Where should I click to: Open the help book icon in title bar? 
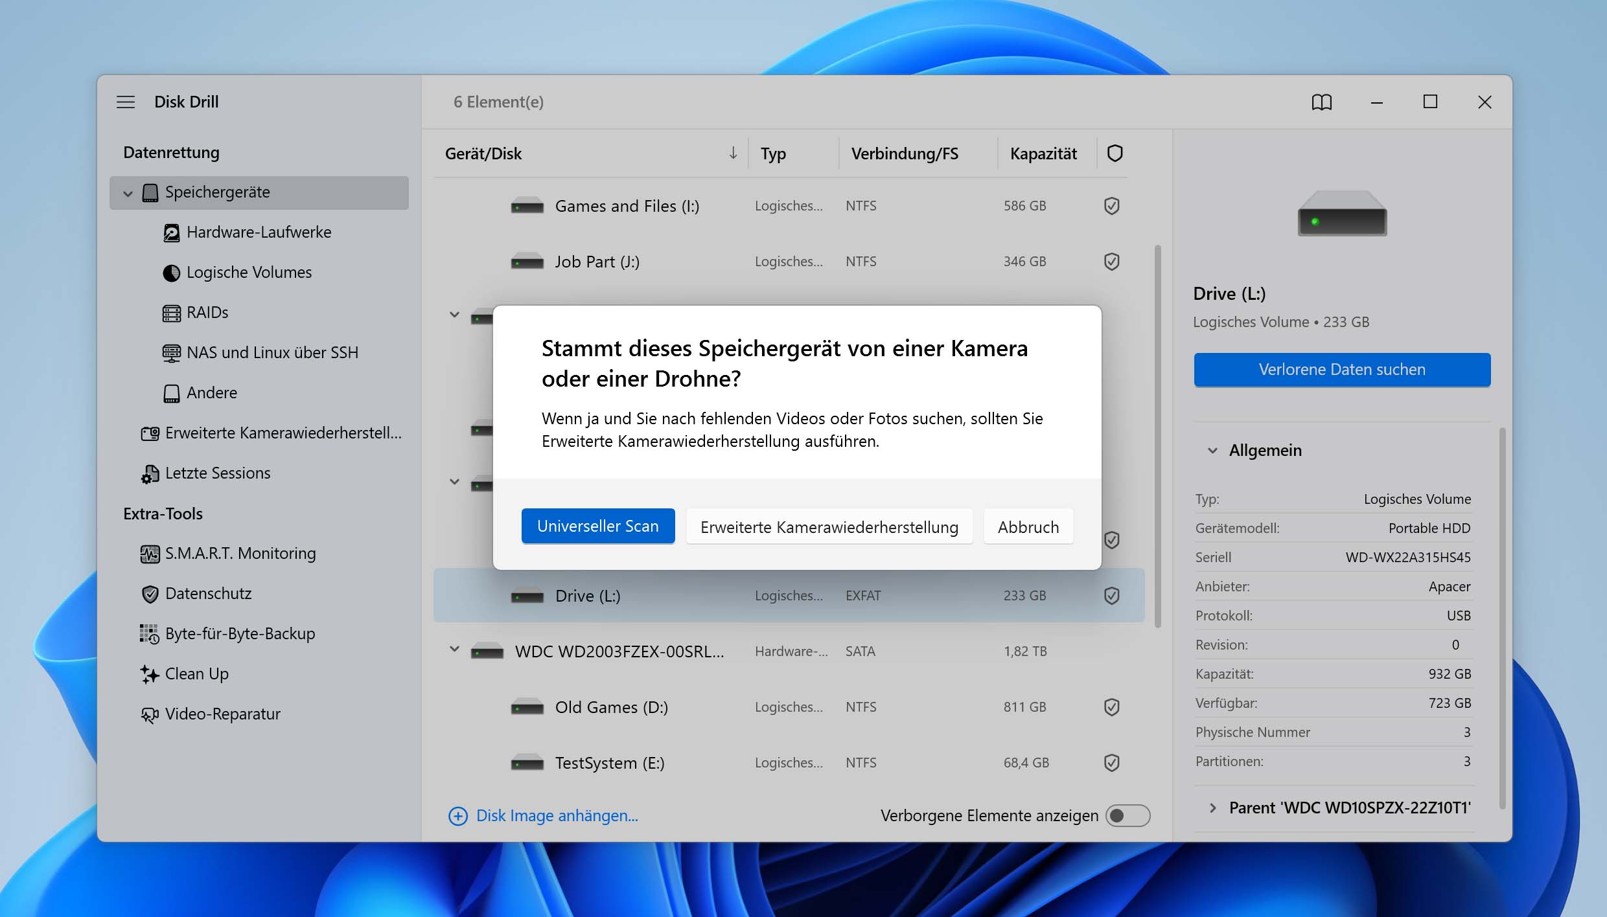coord(1321,102)
